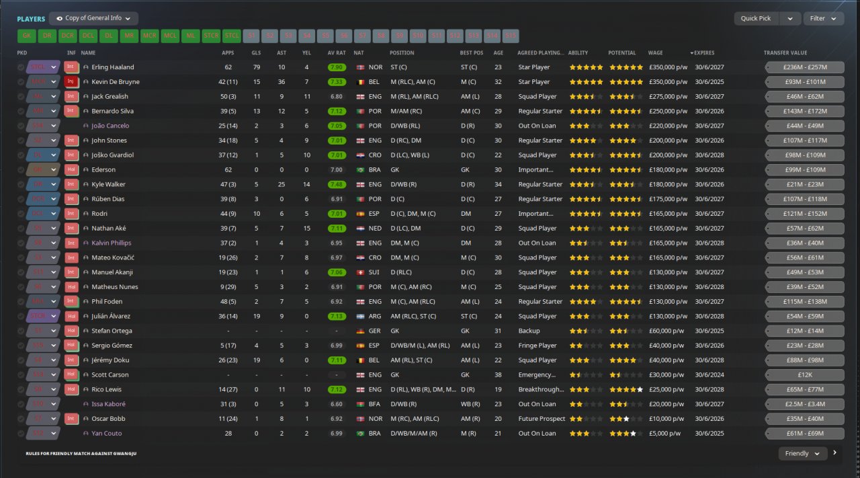Click the player profile icon before Erling Haaland
Screen dimensions: 860x478
(x=86, y=67)
